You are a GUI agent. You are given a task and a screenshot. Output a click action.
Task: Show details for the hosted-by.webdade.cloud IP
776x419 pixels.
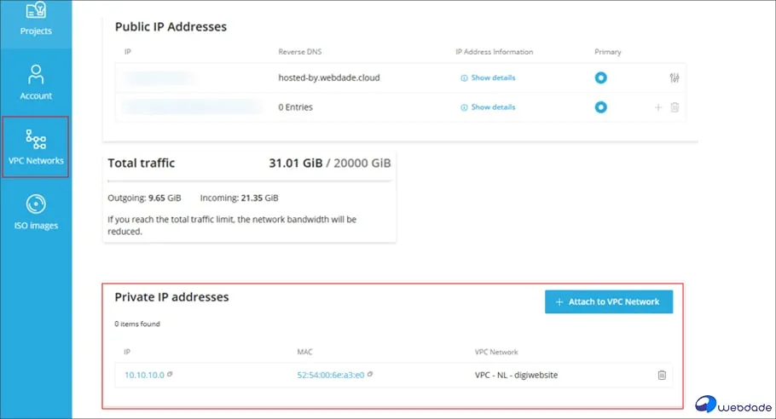[x=488, y=78]
